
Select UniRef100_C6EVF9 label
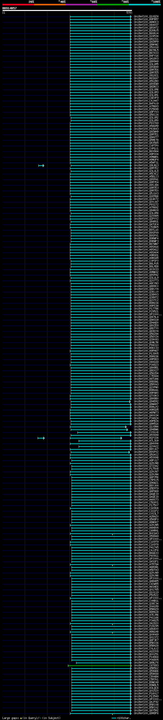pos(146,98)
